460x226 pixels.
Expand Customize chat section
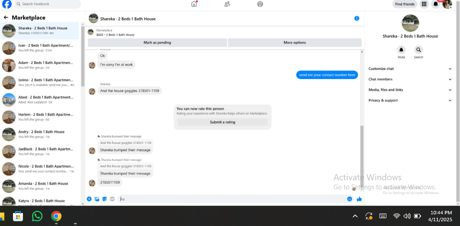point(410,69)
